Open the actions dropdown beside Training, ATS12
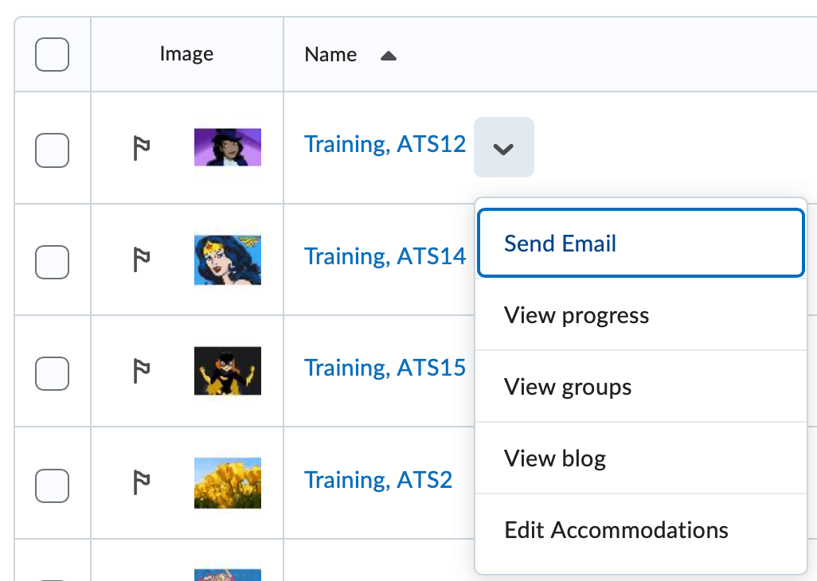Viewport: 817px width, 581px height. (503, 147)
